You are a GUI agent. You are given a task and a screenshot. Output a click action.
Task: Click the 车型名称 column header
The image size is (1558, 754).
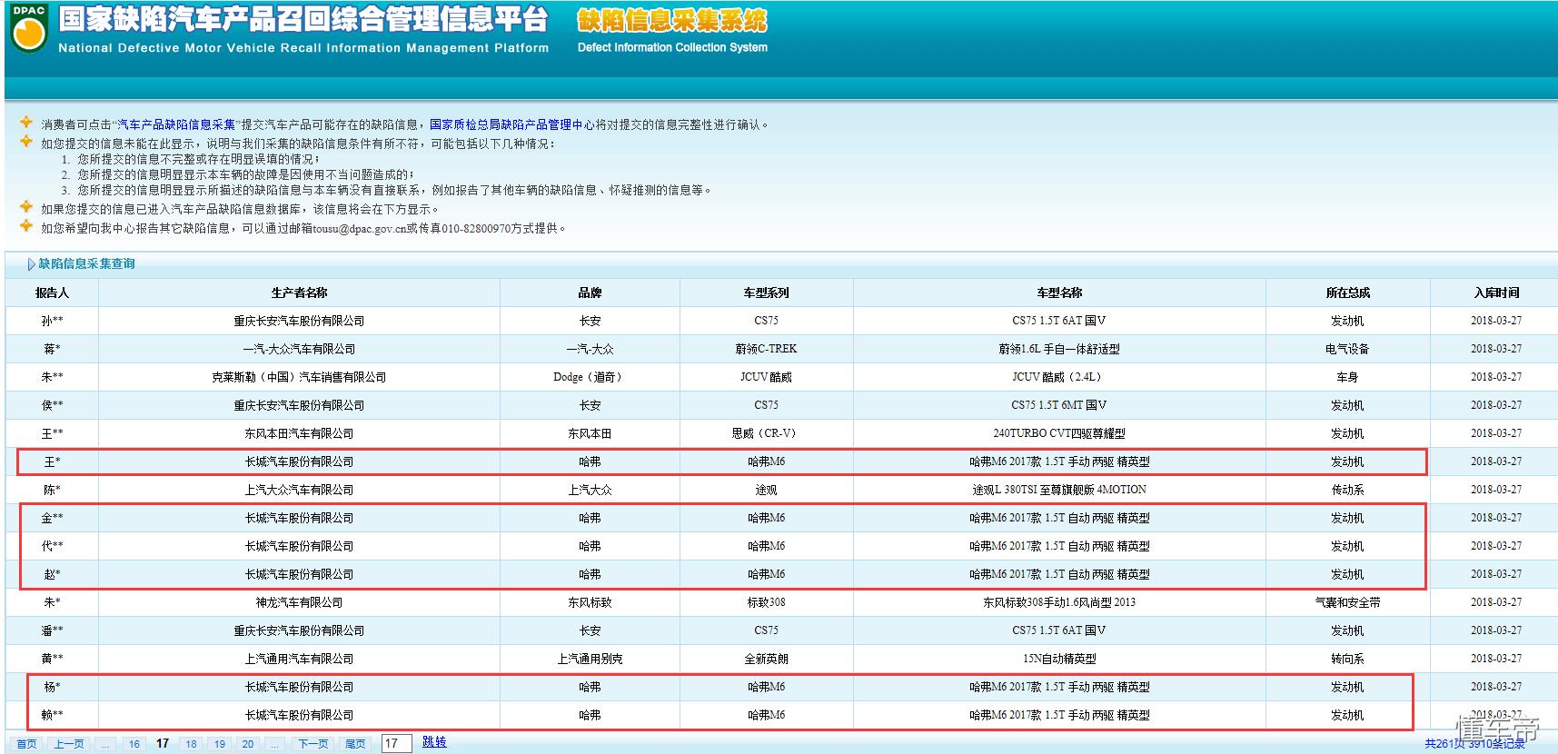click(x=1059, y=293)
